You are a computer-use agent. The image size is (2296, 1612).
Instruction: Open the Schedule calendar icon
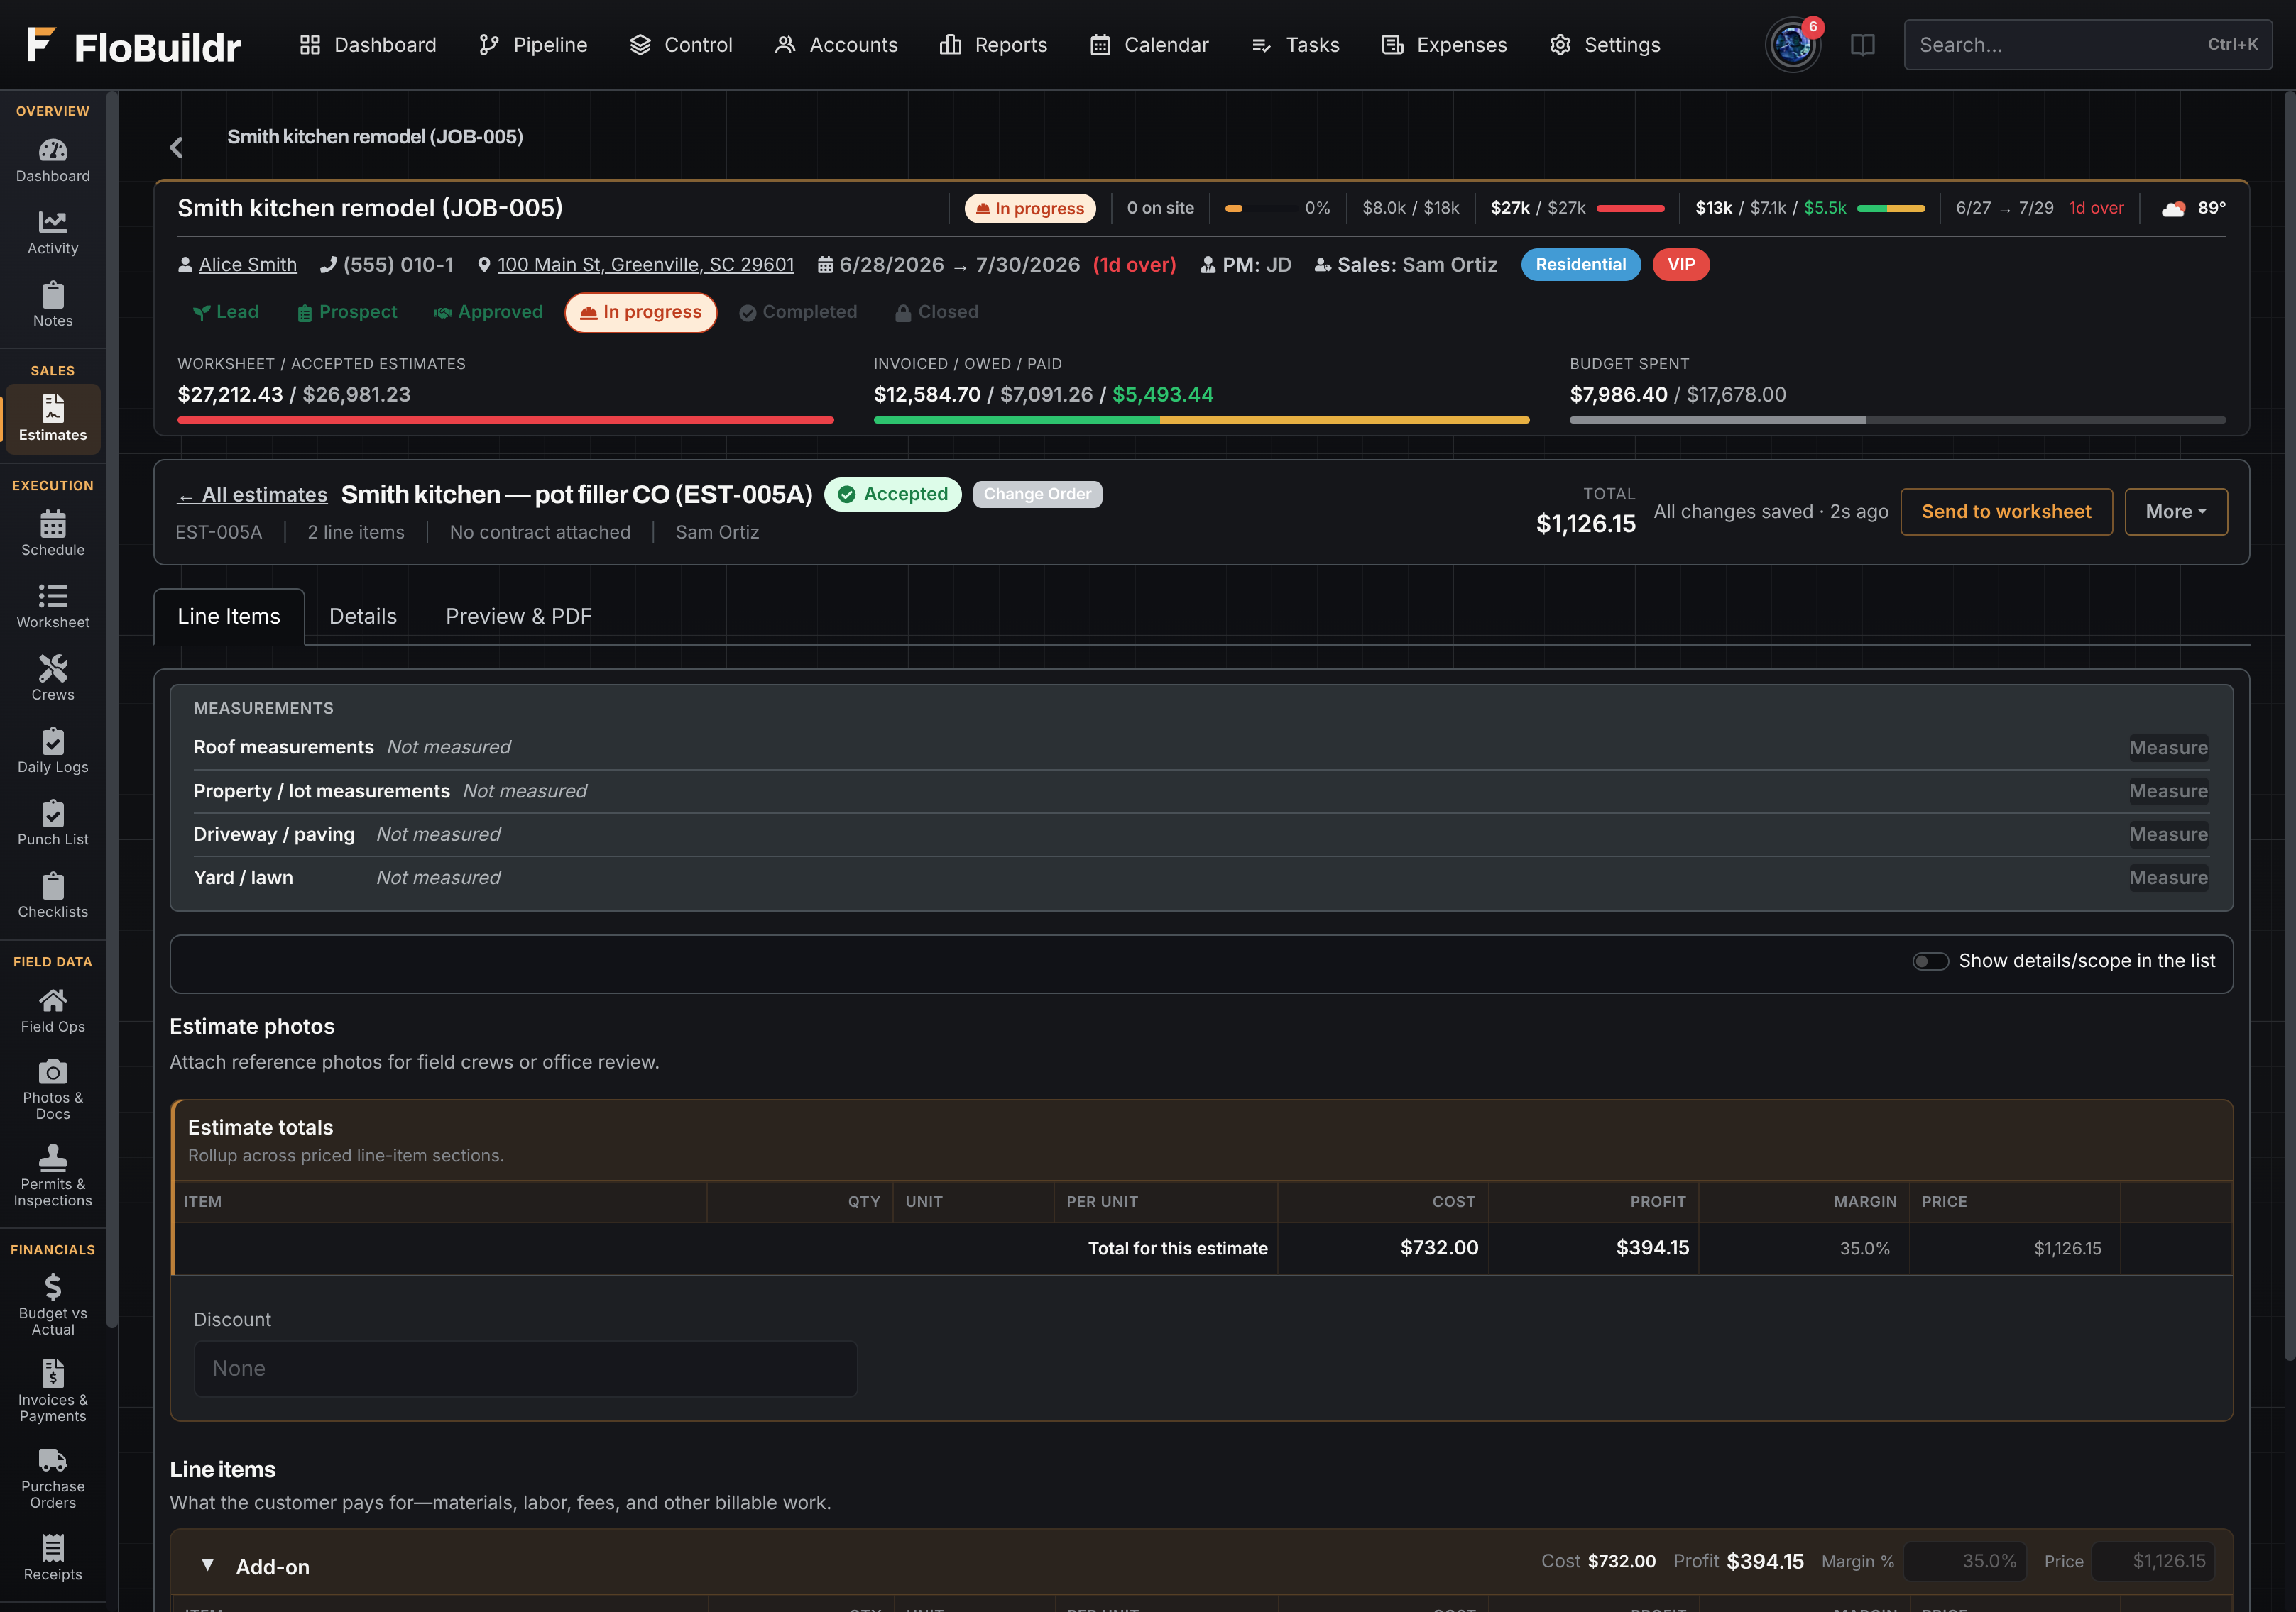[53, 524]
